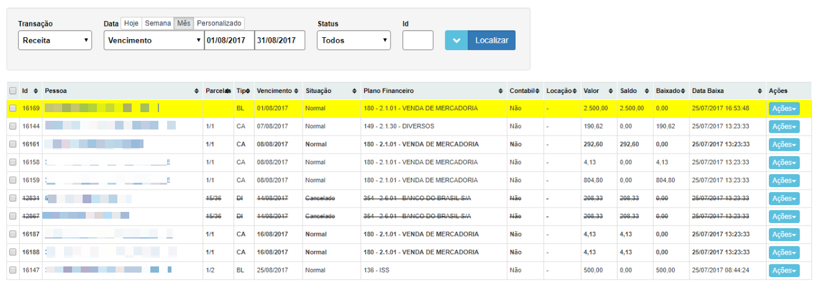Sort by Valor column sort icon
The height and width of the screenshot is (285, 820).
tap(611, 91)
